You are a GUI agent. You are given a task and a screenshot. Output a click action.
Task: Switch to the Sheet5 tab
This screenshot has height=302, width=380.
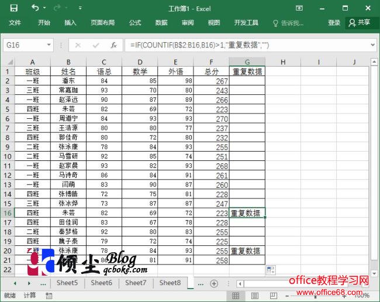point(67,283)
